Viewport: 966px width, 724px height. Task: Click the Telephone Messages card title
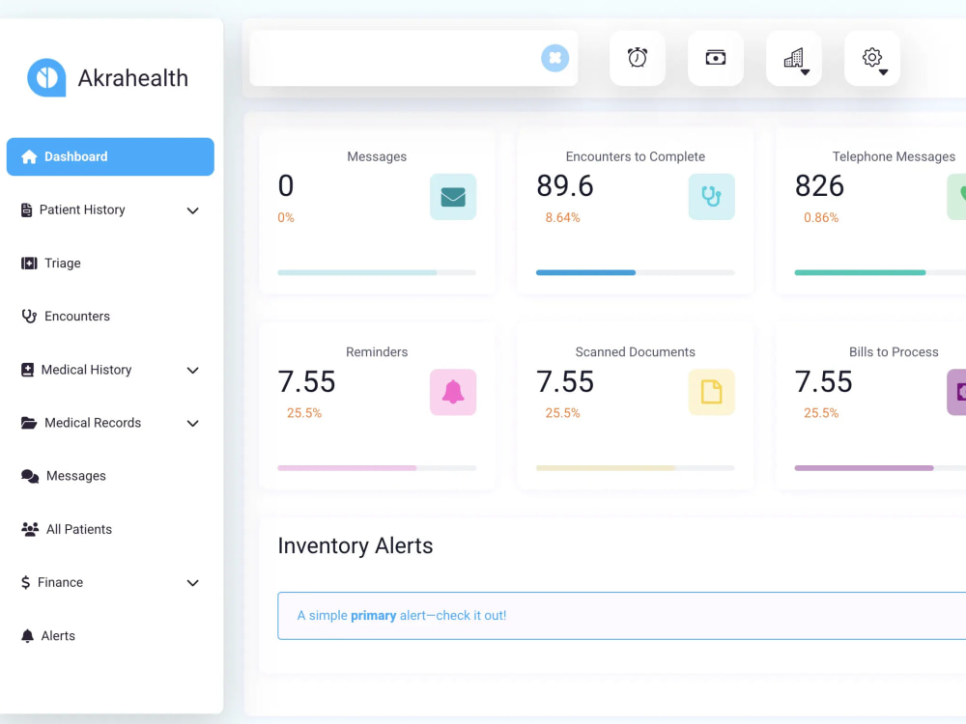(x=894, y=156)
